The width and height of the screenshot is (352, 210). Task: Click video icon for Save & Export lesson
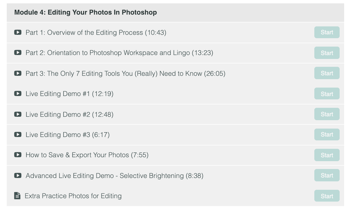(x=18, y=155)
